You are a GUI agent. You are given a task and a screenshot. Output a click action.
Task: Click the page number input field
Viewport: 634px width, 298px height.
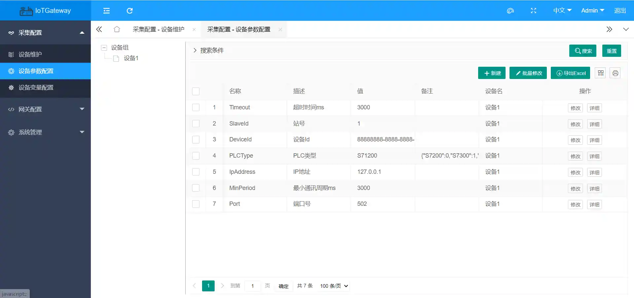252,286
